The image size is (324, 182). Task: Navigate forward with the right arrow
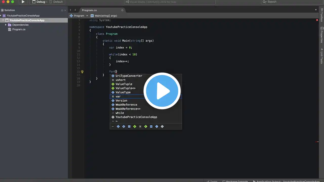[x=75, y=10]
